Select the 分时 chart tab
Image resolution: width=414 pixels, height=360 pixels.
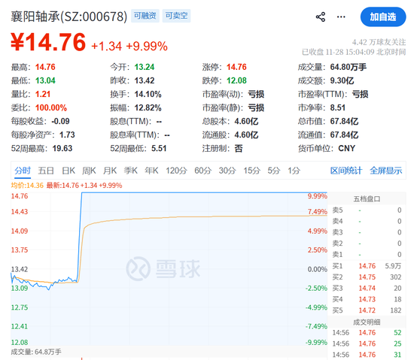tap(23, 171)
